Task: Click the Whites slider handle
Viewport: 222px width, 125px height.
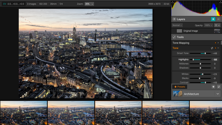Action: tap(203, 74)
